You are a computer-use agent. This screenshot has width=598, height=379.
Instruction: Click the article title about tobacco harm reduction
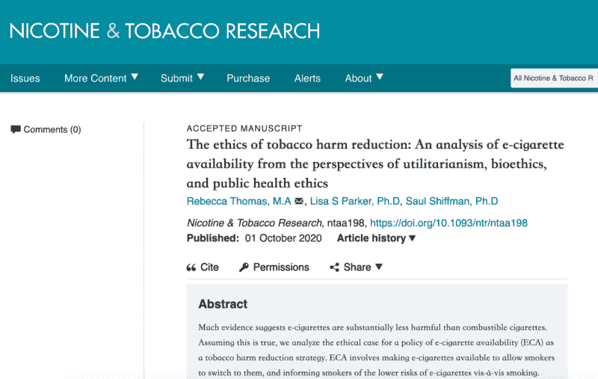coord(375,164)
